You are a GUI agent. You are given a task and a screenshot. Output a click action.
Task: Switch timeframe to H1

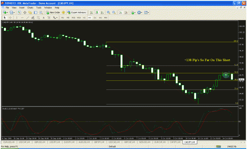click(84, 18)
